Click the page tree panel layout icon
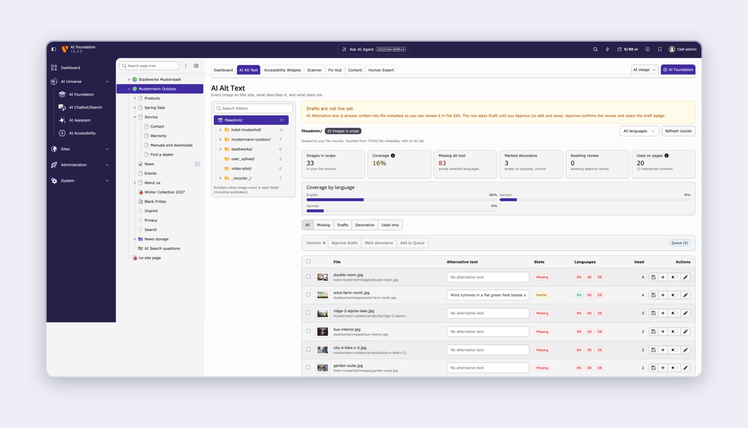This screenshot has width=748, height=428. point(196,66)
